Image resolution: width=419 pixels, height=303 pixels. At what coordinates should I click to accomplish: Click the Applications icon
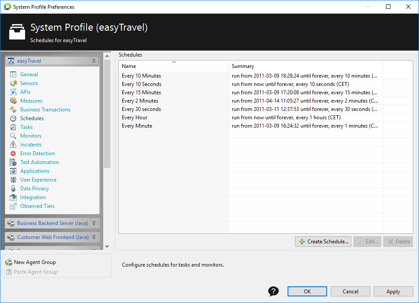pos(13,171)
